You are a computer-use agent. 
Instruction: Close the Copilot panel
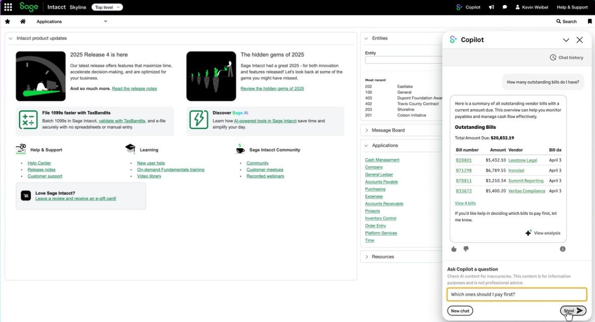(x=579, y=40)
